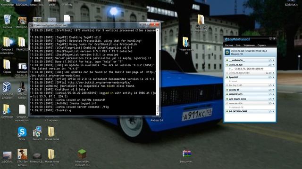The width and height of the screenshot is (302, 169).
Task: Collapse the bpan987 network arrow
Action: click(x=273, y=77)
